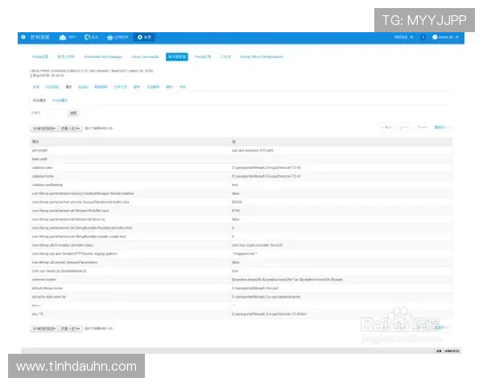Go to next page via top pagination link
Viewport: 483px width, 386px height.
(422, 127)
